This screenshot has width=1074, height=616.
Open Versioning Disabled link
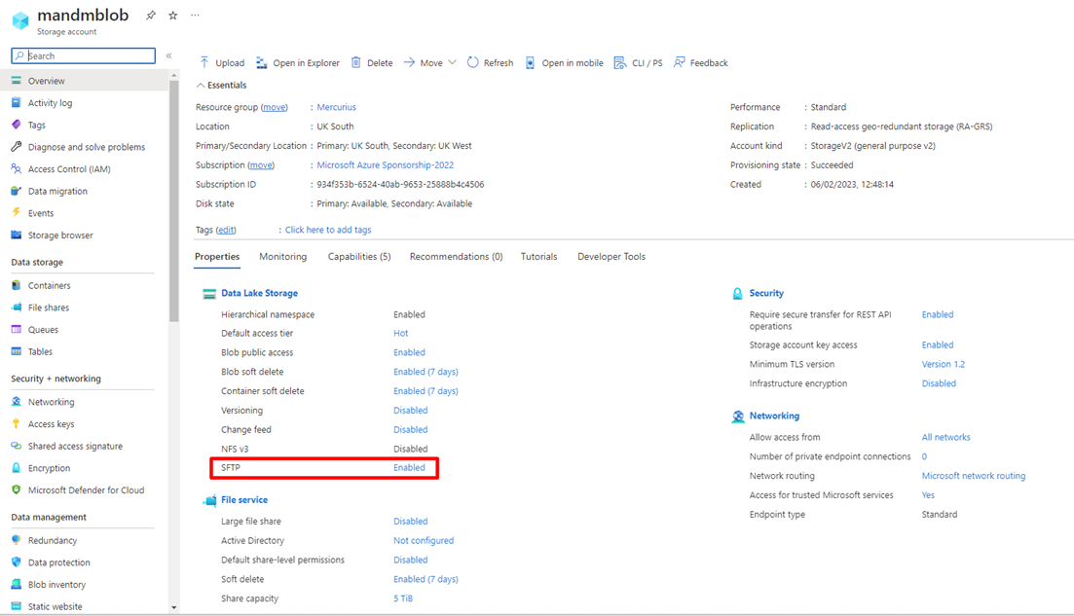(x=410, y=410)
